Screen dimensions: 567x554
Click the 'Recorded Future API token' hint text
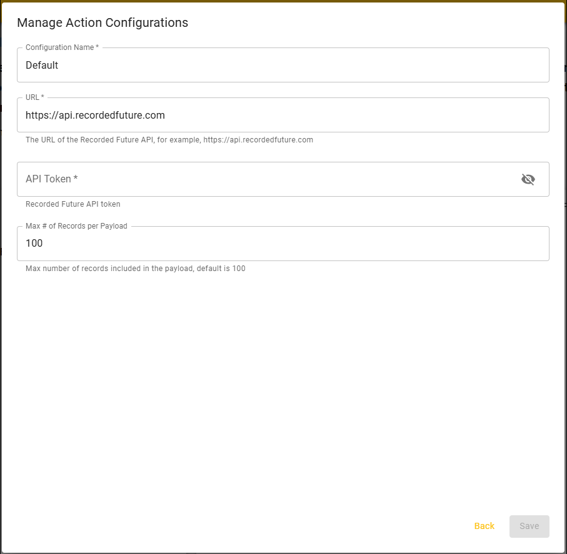[x=73, y=204]
